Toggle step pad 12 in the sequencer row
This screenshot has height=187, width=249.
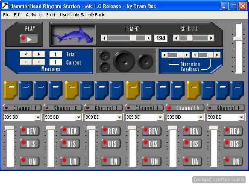pyautogui.click(x=178, y=90)
